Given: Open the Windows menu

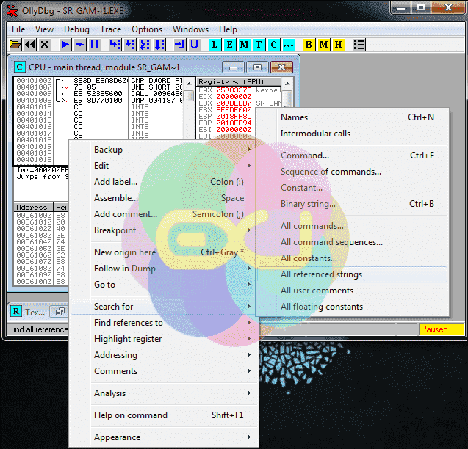Looking at the screenshot, I should [190, 29].
